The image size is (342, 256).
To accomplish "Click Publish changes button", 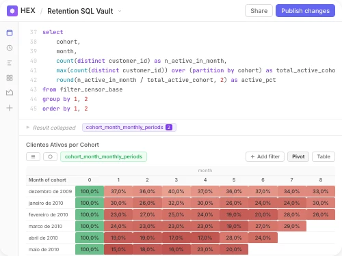I will click(x=305, y=11).
